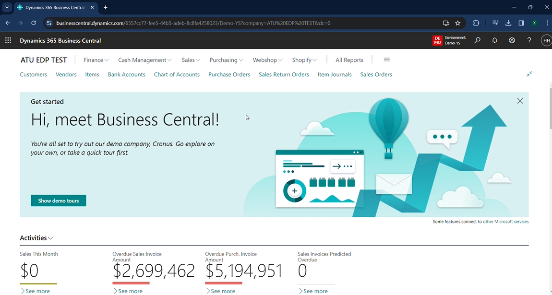
Task: Open the Vendors list
Action: pyautogui.click(x=66, y=74)
